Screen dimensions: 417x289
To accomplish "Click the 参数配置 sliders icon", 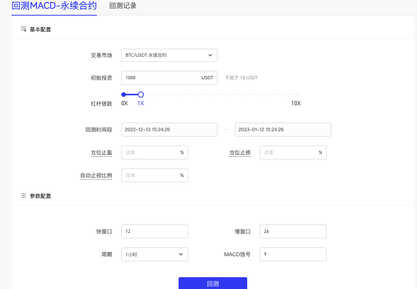I will 24,196.
